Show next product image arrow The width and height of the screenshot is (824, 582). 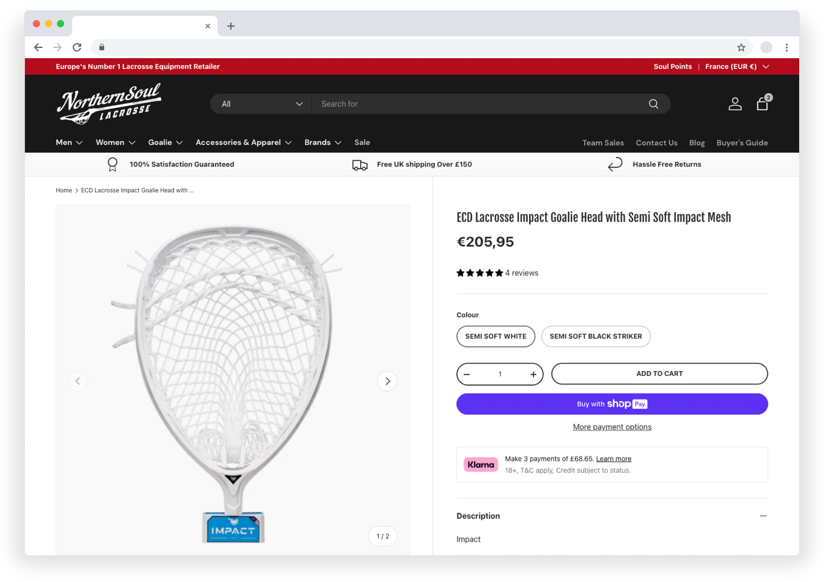click(388, 381)
